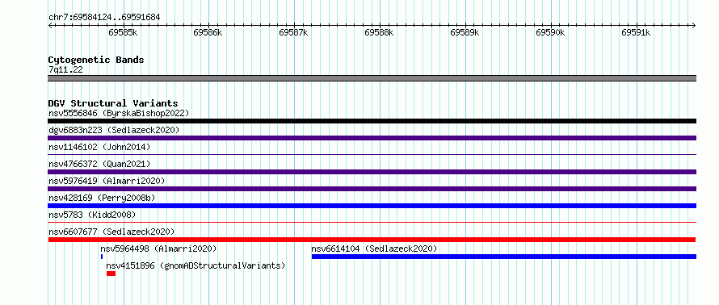719x305 pixels.
Task: Click the grey 7q11.22 cytogenetic band
Action: [x=372, y=78]
